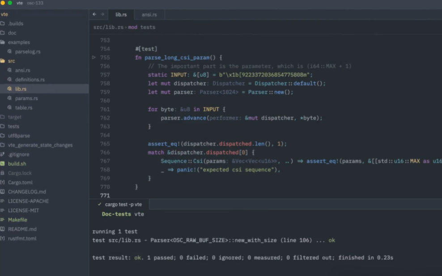Click the text-file icon beside LICENSE-APACHE

[3, 201]
